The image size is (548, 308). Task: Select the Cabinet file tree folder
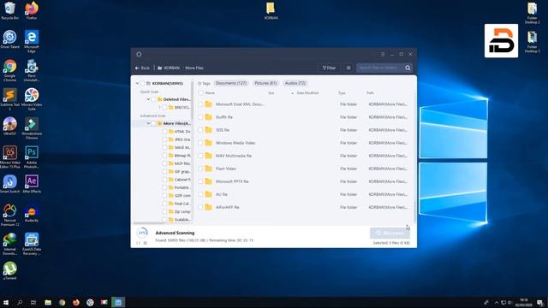point(179,180)
